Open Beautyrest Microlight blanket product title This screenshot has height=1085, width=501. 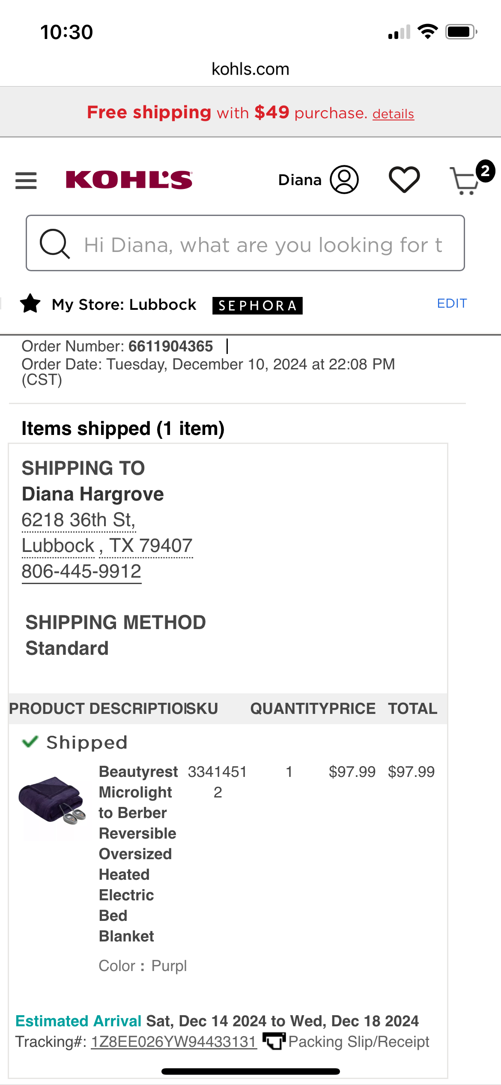pos(138,854)
